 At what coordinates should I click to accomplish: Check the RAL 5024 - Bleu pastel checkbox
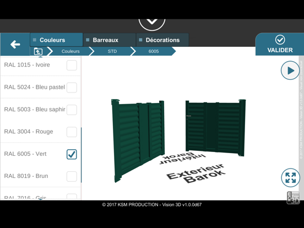coord(72,88)
